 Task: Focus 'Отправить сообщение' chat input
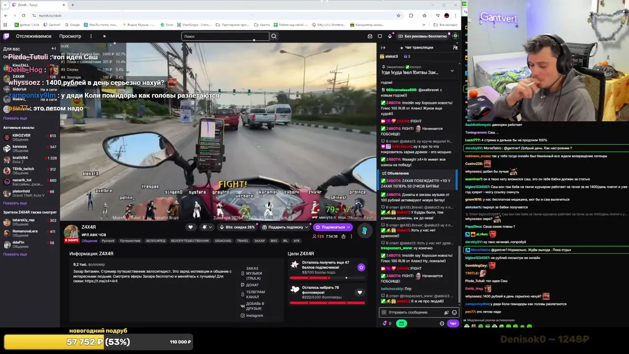pyautogui.click(x=413, y=312)
